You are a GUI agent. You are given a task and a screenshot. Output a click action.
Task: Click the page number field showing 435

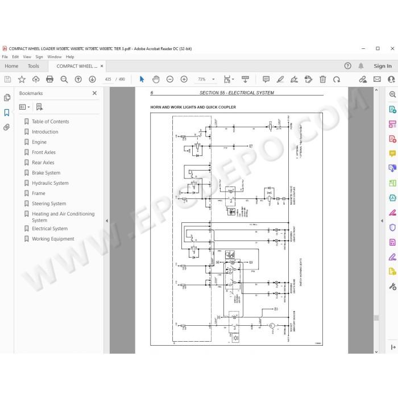point(108,80)
